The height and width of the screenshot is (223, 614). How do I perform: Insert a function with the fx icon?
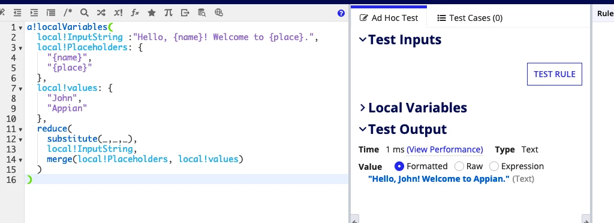135,13
